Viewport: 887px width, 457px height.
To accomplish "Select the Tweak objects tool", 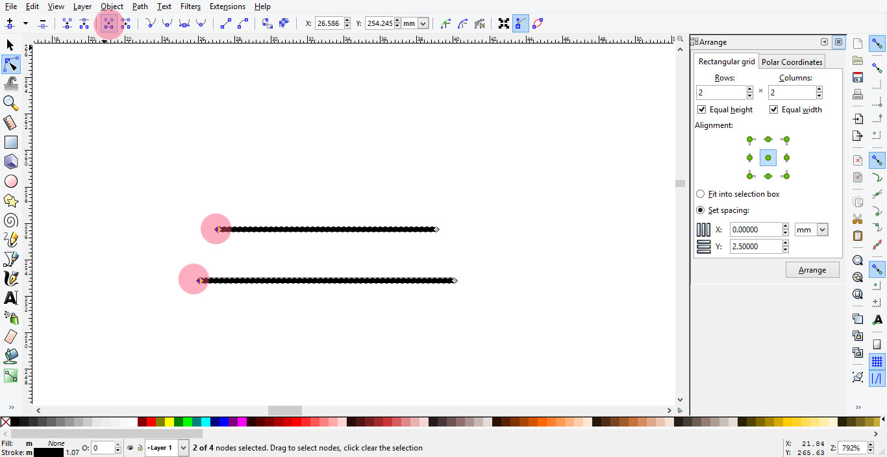I will (x=10, y=83).
